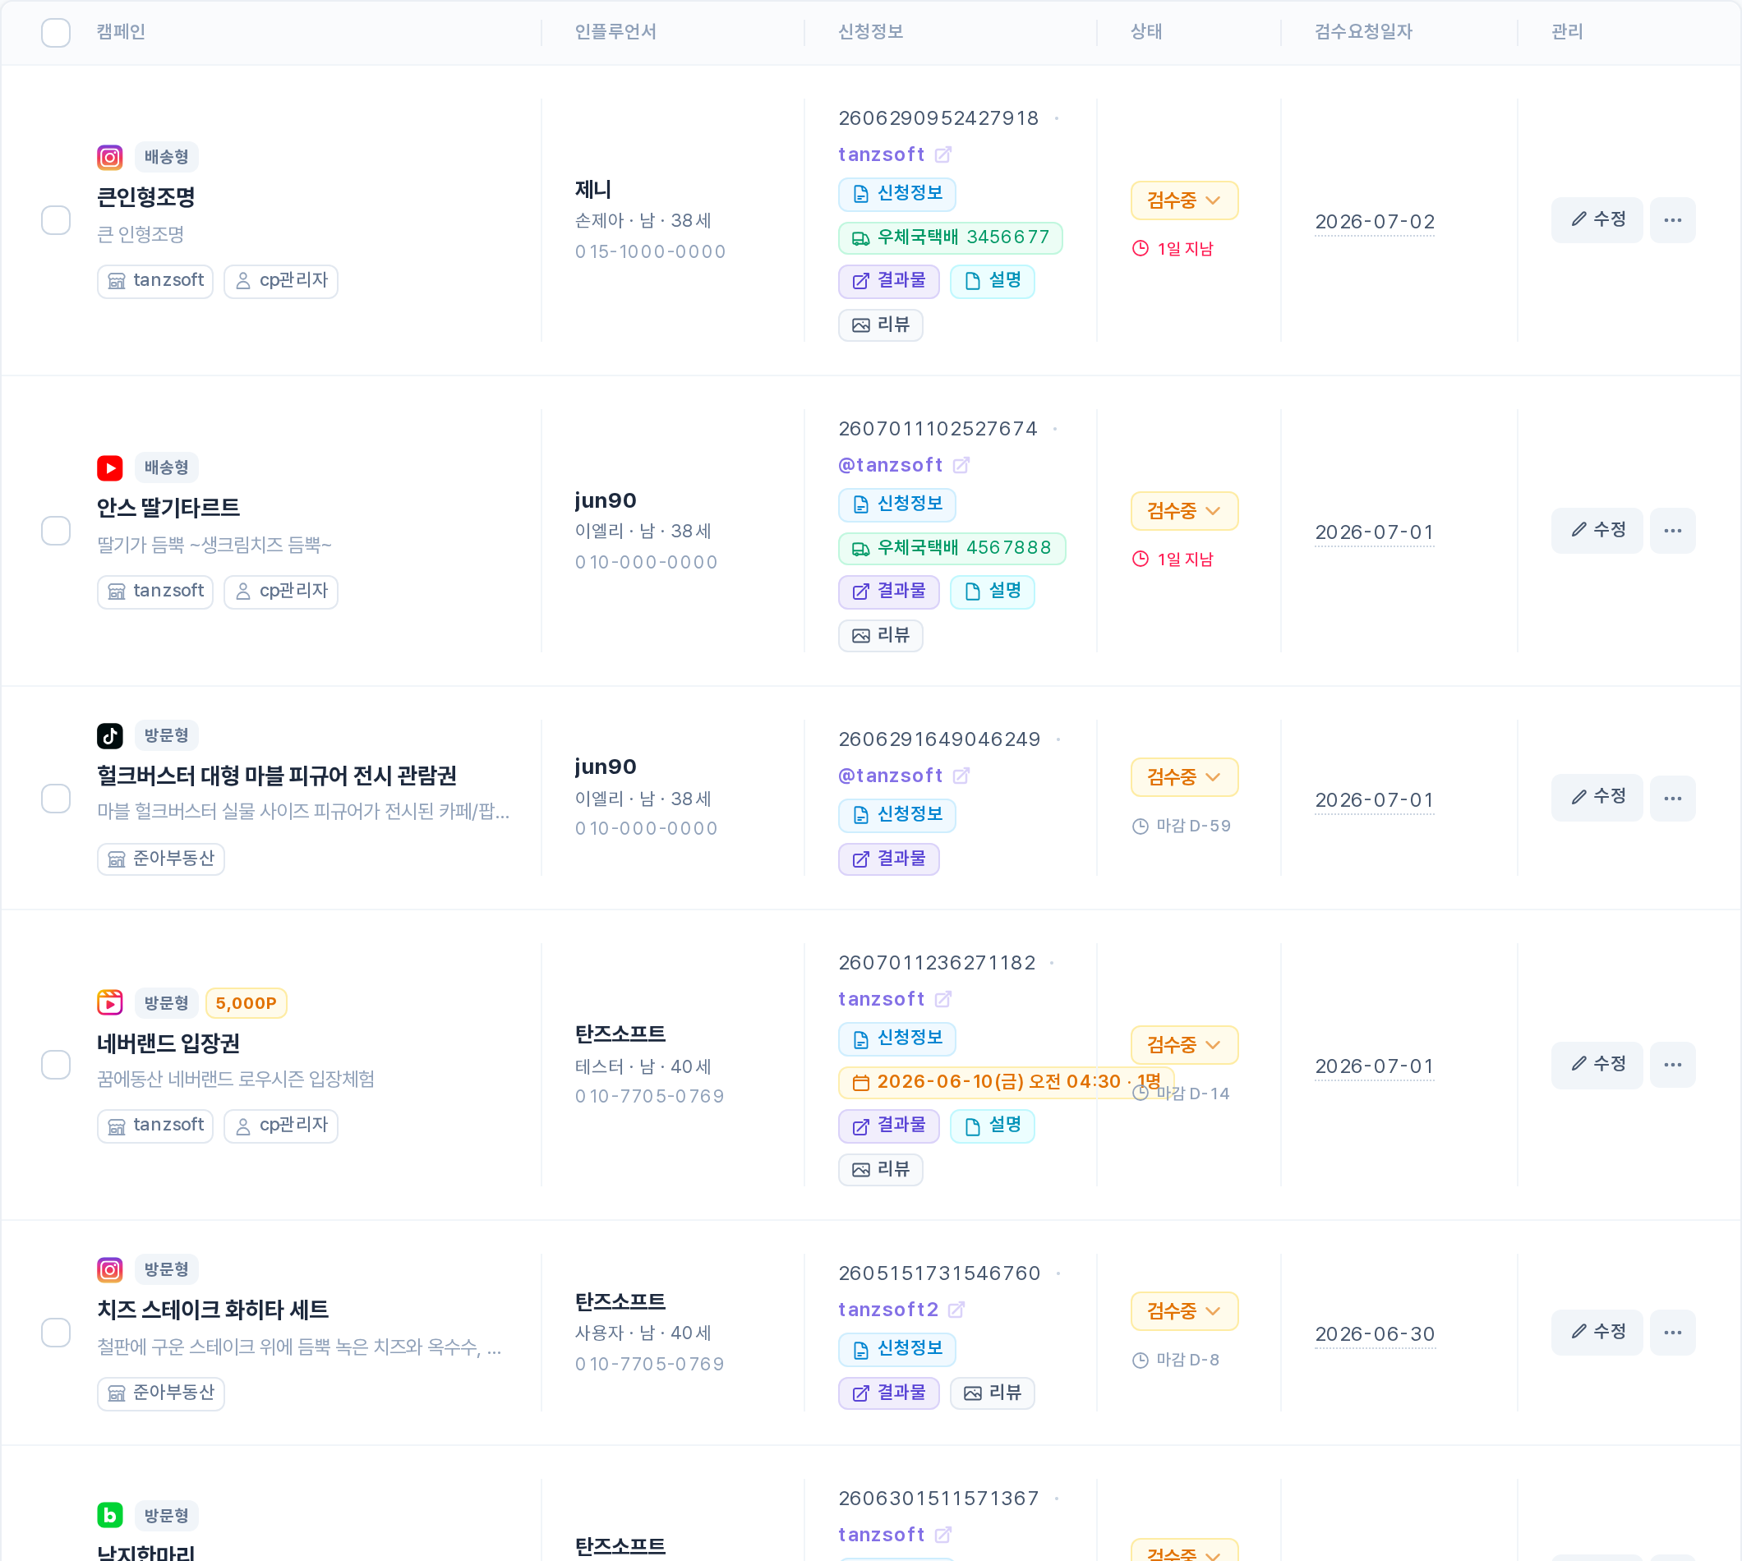
Task: Click 수정 edit button for 큰인형조명
Action: pyautogui.click(x=1597, y=220)
